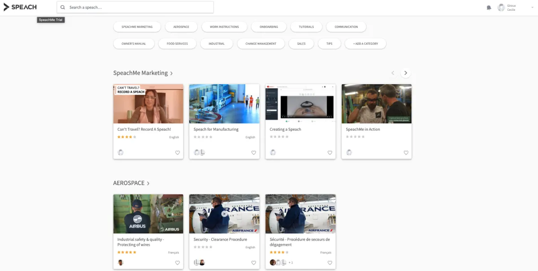Image resolution: width=538 pixels, height=271 pixels.
Task: Click the notifications bell icon
Action: click(489, 8)
